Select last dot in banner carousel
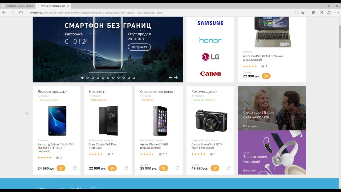This screenshot has height=192, width=341. 134,78
